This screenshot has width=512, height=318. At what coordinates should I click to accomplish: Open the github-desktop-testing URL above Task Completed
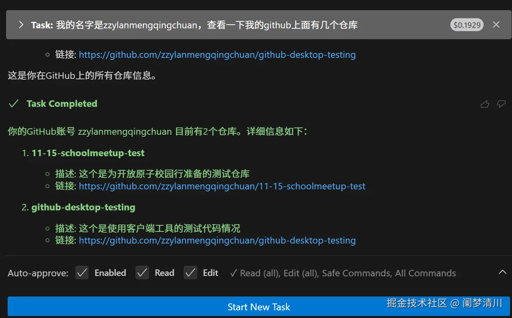point(217,55)
